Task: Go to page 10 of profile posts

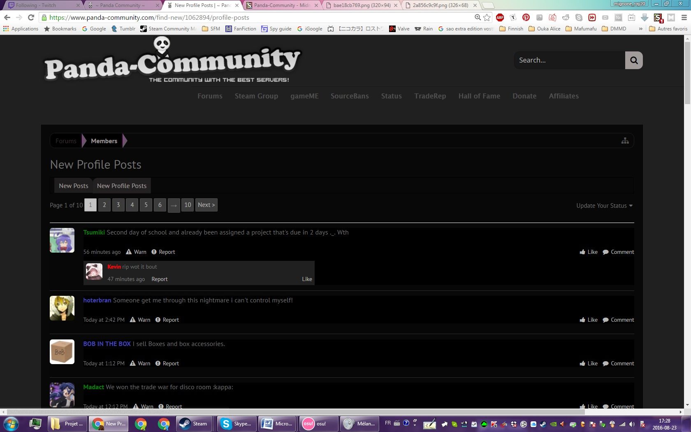Action: click(x=188, y=205)
